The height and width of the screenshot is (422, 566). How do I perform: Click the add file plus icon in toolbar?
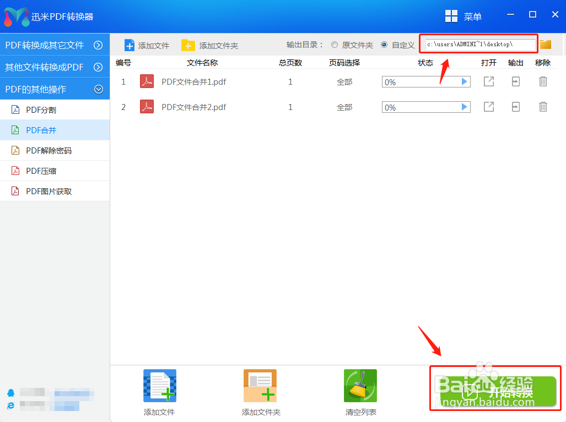pos(129,46)
